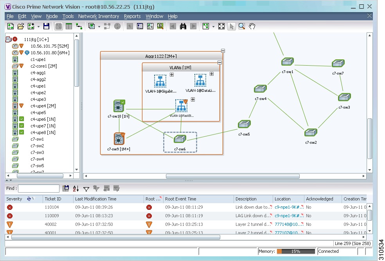Click the sort table values icon
The image size is (385, 261).
coord(76,188)
